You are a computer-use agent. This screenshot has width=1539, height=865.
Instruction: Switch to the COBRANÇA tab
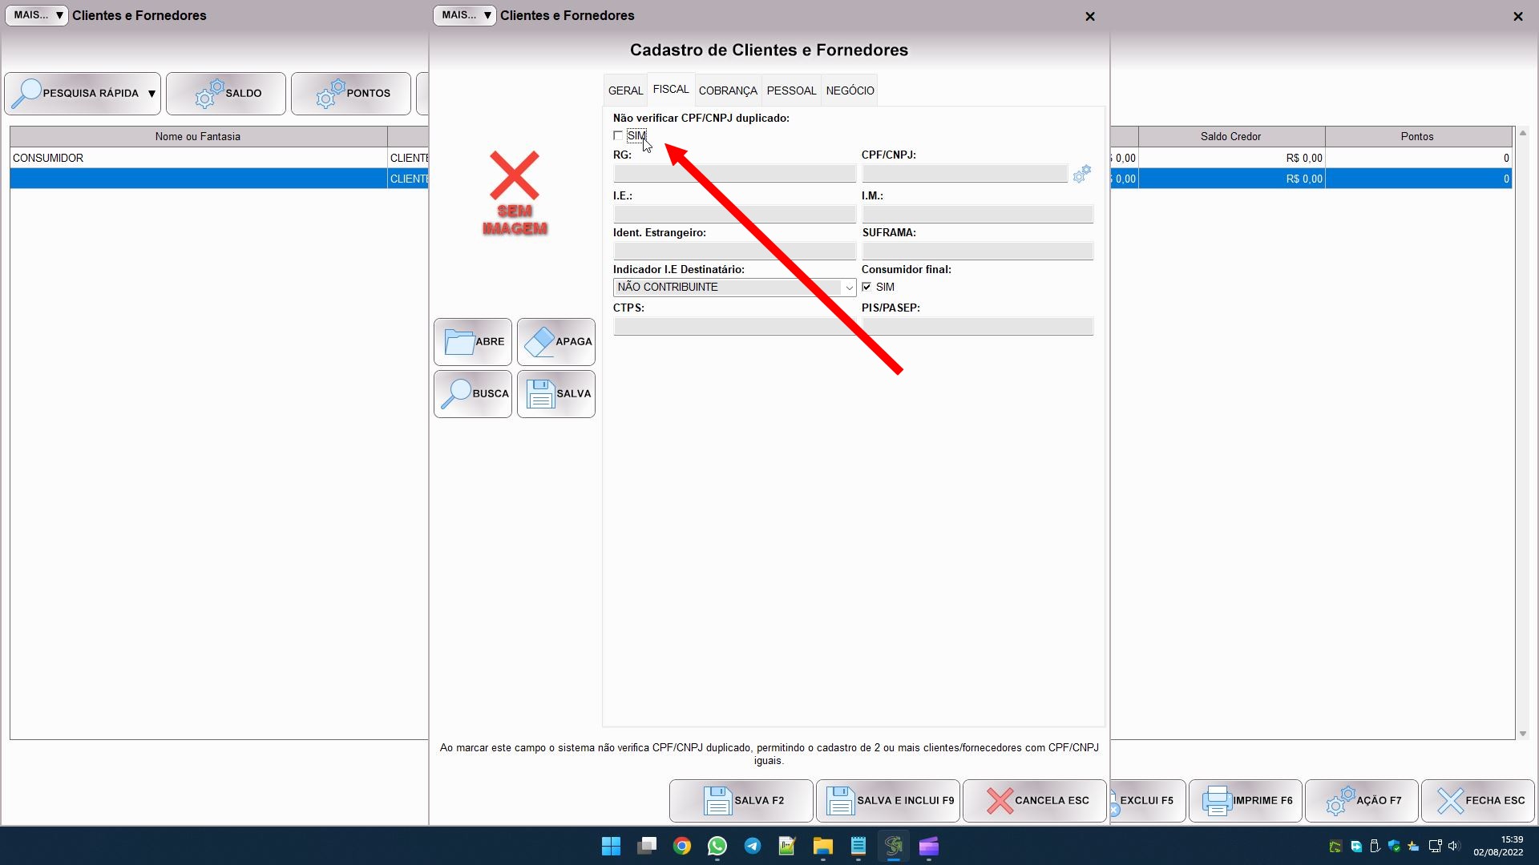727,91
